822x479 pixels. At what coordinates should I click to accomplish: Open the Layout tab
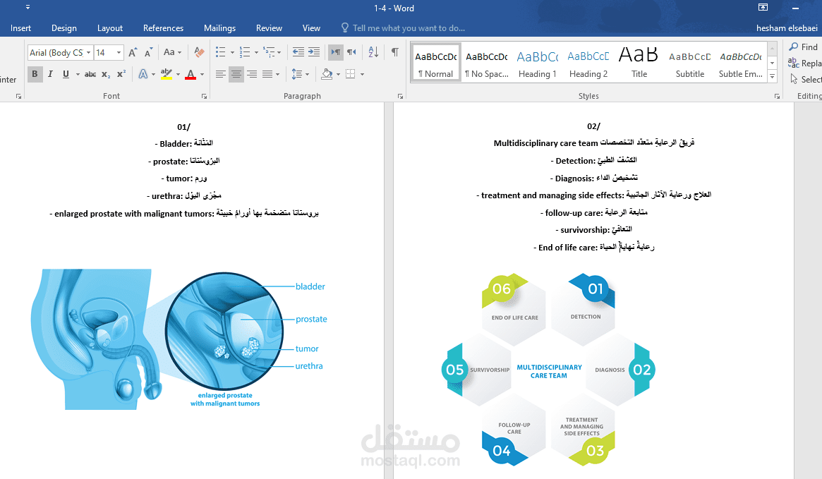click(109, 28)
